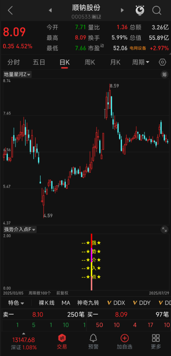171x356 pixels.
Task: Switch to previous stock with left triangle
Action: [50, 10]
